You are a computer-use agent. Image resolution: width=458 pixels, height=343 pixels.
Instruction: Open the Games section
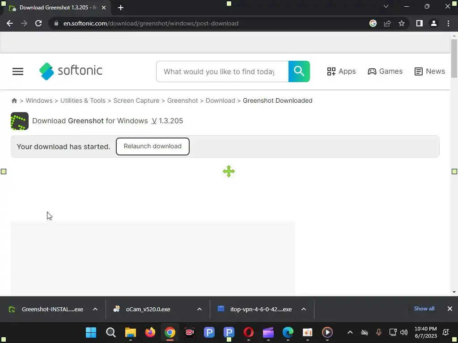pos(385,71)
